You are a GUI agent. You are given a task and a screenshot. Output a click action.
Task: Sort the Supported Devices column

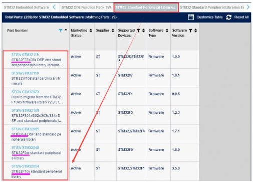tap(143, 31)
